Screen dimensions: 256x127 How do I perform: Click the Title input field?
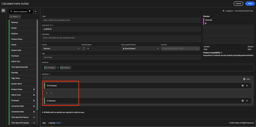[x=121, y=20]
